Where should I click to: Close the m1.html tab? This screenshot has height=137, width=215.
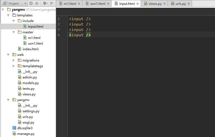(x=79, y=4)
